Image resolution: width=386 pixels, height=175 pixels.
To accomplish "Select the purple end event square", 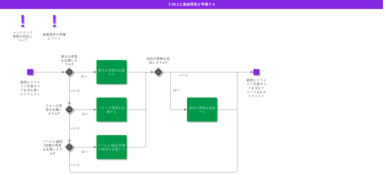I will click(x=256, y=72).
